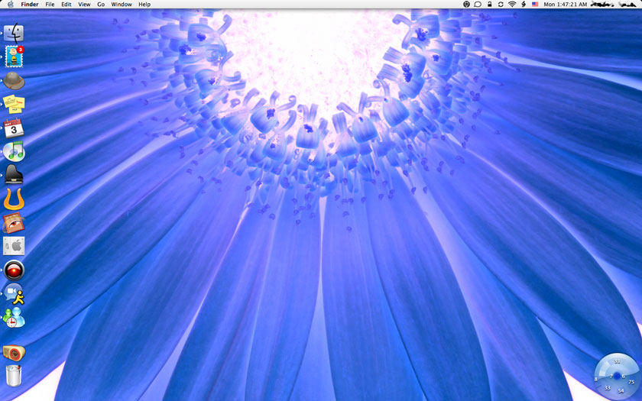Open the sync arrows menu bar item
Viewport: 642px width, 401px height.
coord(501,4)
